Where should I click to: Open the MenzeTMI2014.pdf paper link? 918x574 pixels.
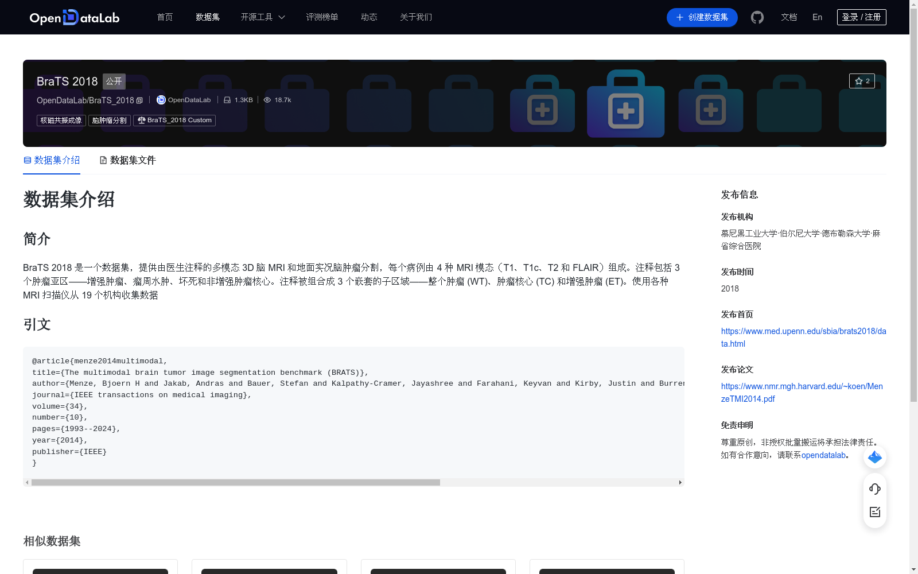tap(802, 393)
